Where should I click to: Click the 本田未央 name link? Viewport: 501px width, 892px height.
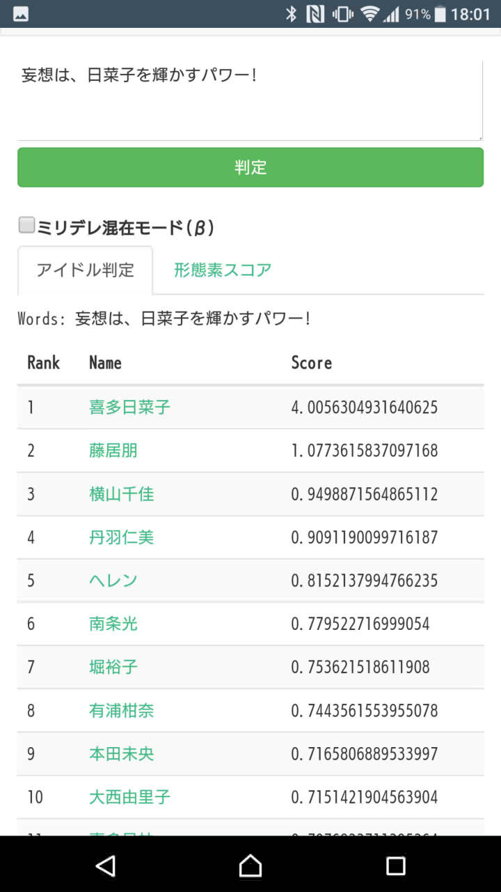click(120, 753)
